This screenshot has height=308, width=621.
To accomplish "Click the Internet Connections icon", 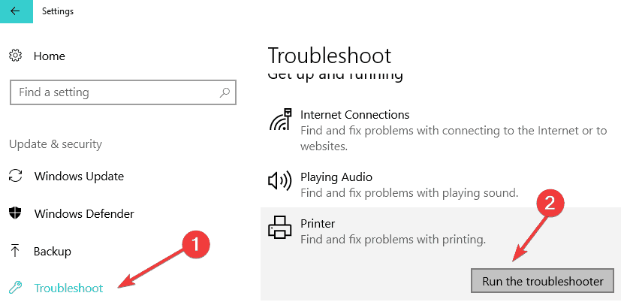I will point(279,121).
